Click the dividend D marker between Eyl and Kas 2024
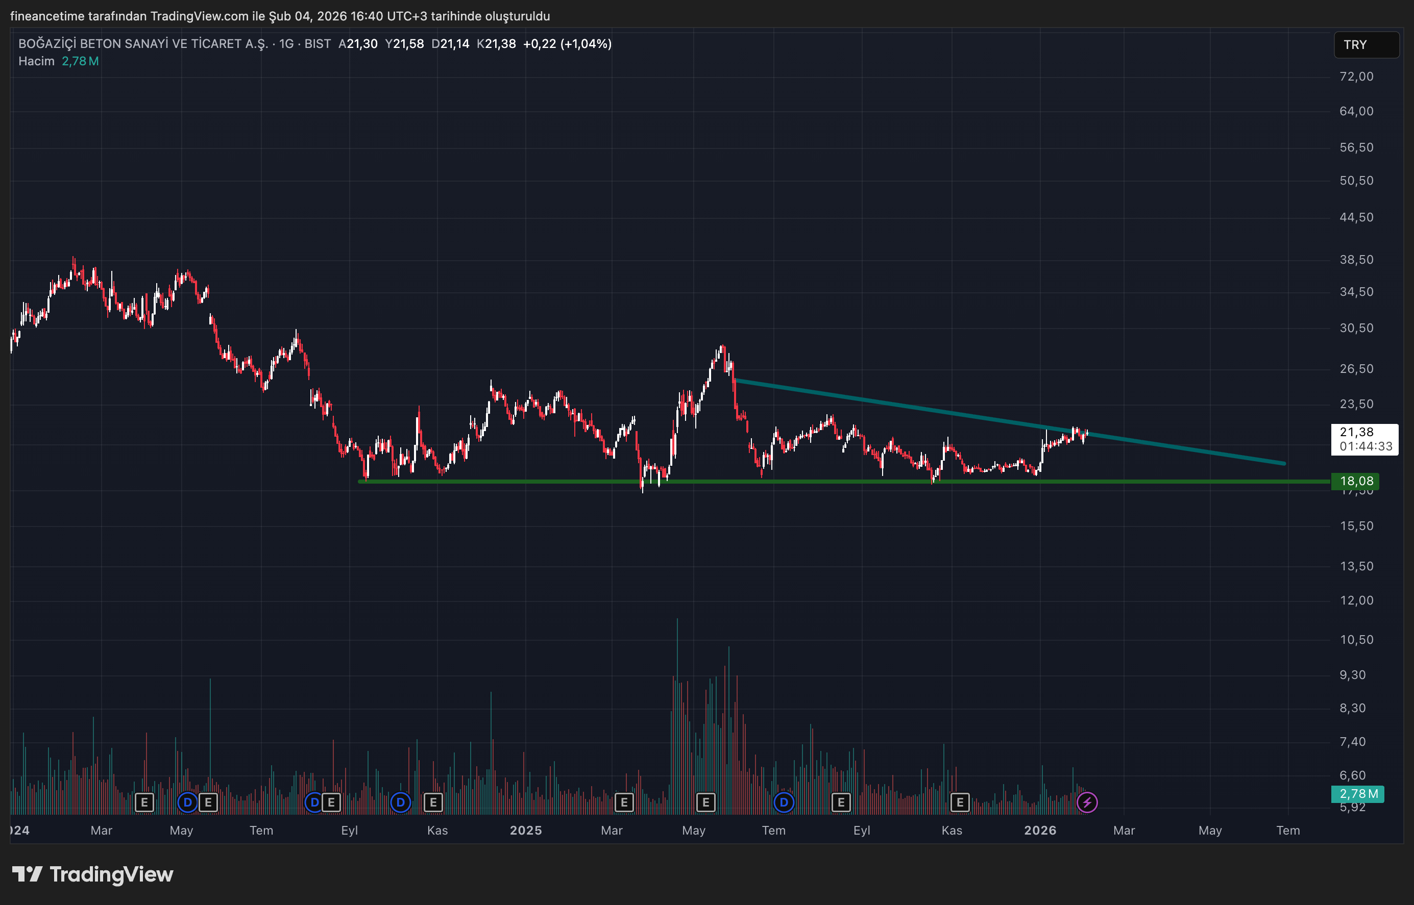 (x=400, y=802)
